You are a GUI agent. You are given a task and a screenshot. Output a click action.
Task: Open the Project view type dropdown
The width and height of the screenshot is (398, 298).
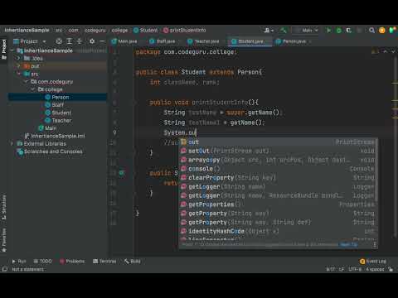coord(29,41)
